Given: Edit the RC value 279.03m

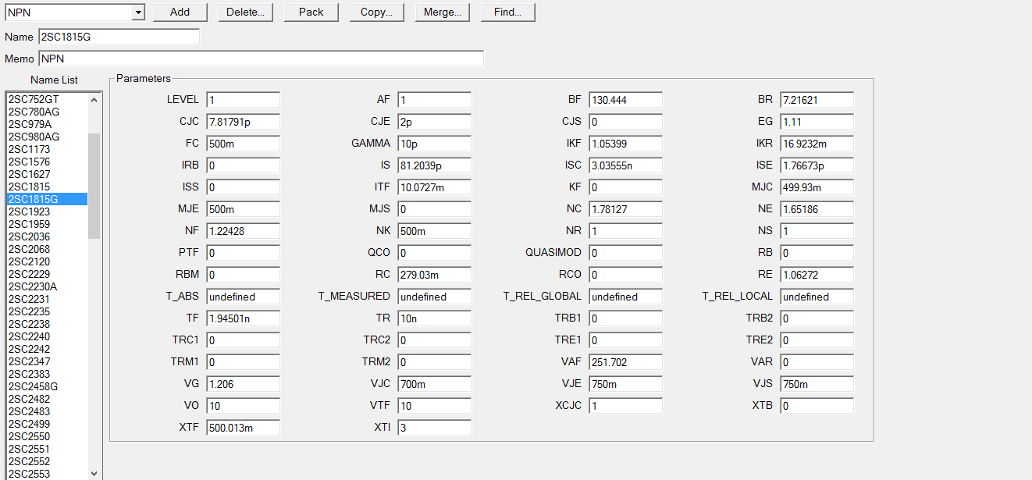Looking at the screenshot, I should [434, 275].
